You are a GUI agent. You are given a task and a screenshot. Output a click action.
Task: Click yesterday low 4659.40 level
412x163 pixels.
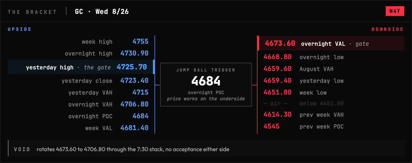[x=331, y=80]
